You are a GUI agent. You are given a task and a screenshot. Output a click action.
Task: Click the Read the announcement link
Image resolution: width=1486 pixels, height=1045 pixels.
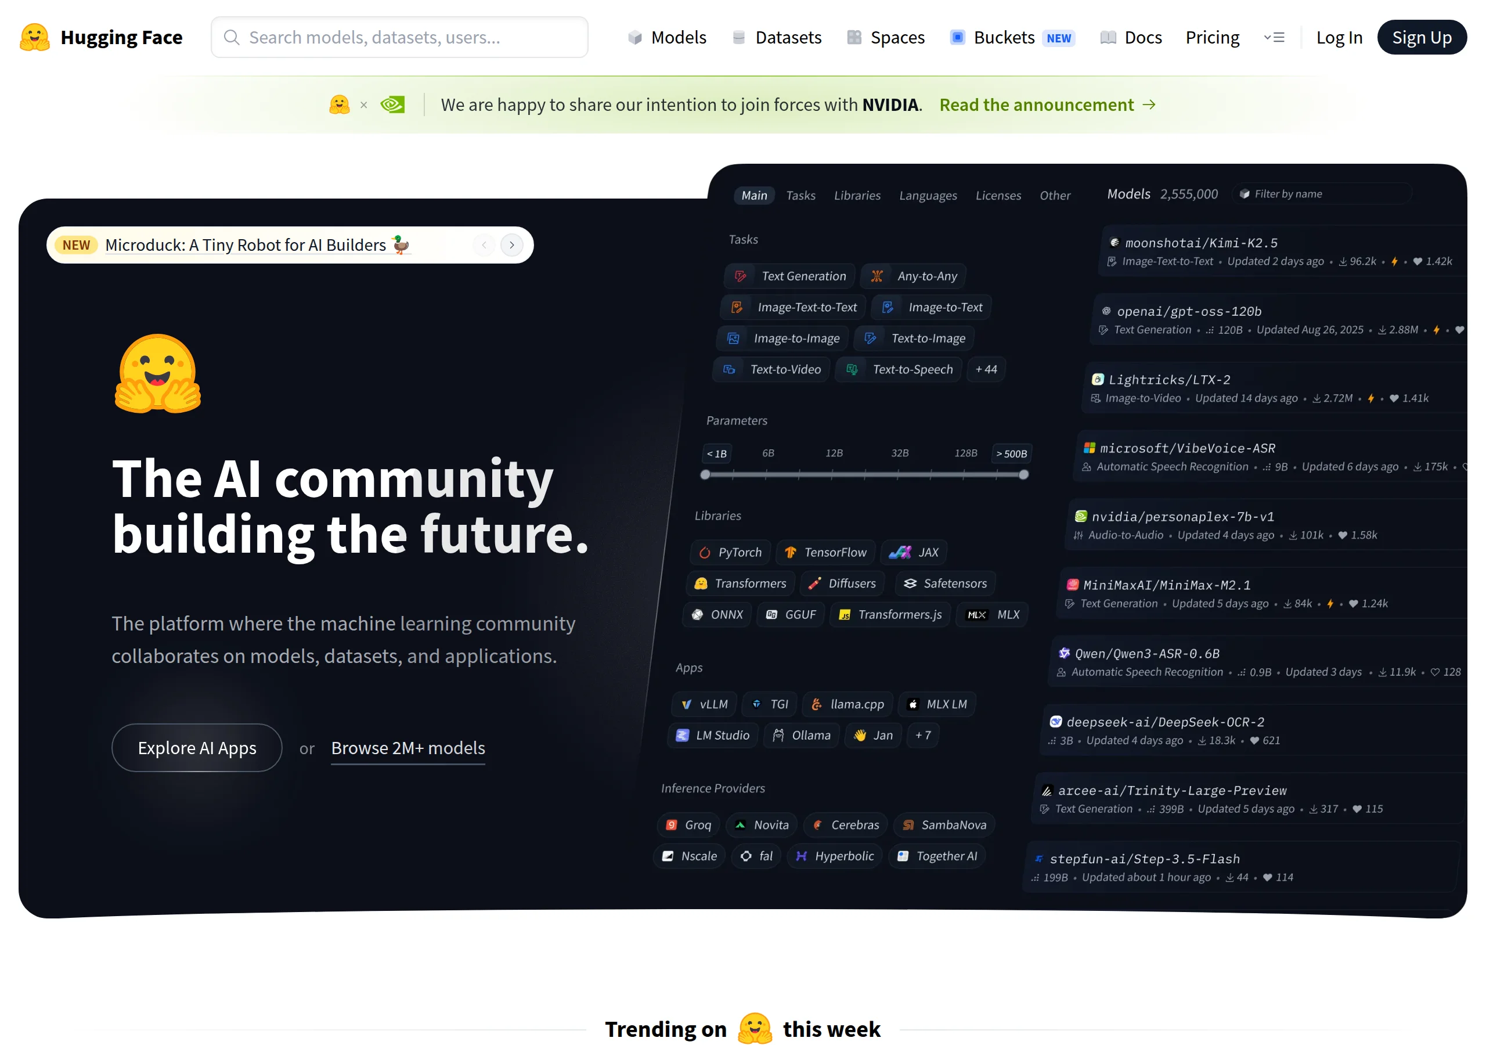point(1047,105)
